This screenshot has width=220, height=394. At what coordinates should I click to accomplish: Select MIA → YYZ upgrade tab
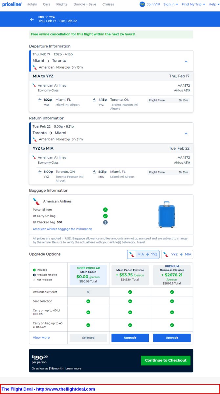[x=143, y=254]
